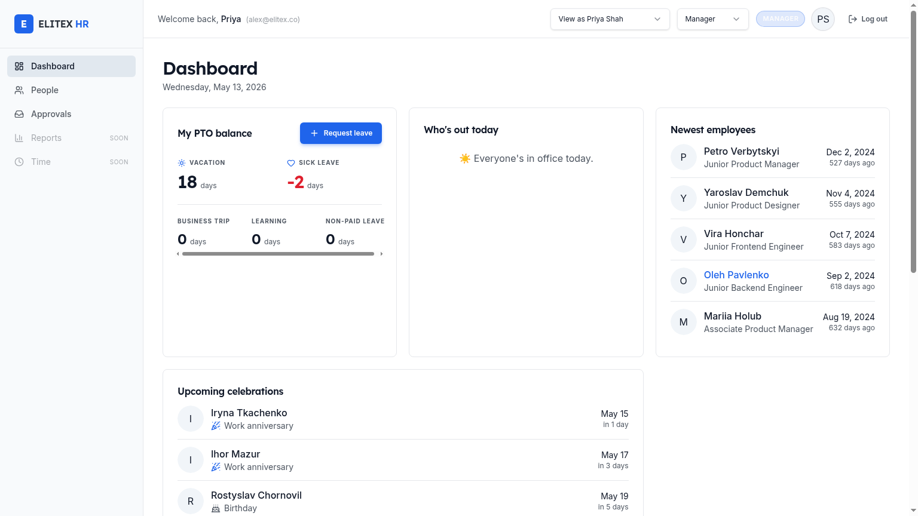Open the Manager role dropdown
This screenshot has width=918, height=516.
pos(712,19)
